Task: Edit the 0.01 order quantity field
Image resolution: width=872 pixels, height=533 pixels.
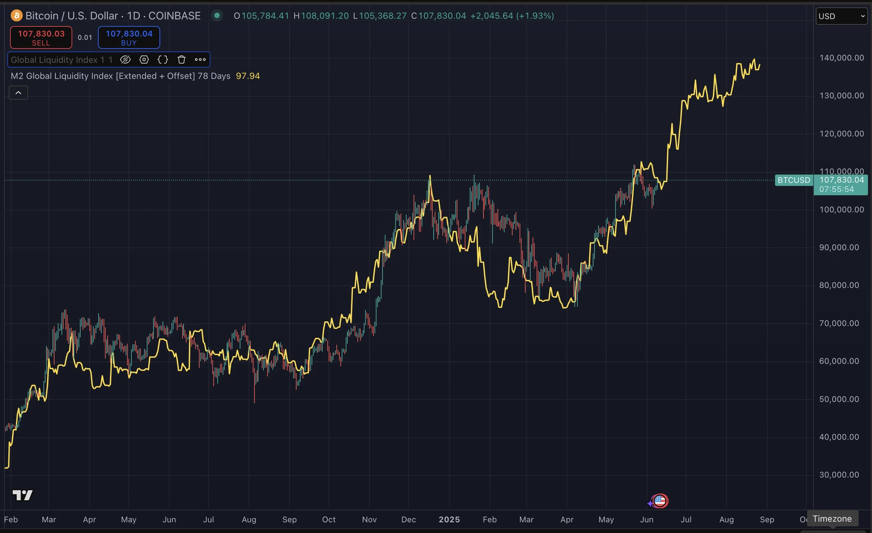Action: pyautogui.click(x=85, y=37)
